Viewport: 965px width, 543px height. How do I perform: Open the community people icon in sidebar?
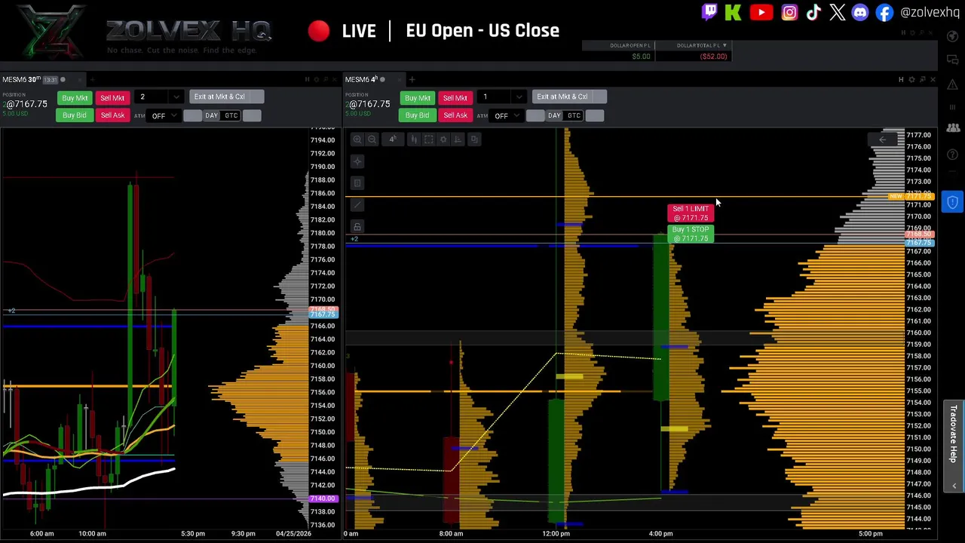(x=952, y=128)
